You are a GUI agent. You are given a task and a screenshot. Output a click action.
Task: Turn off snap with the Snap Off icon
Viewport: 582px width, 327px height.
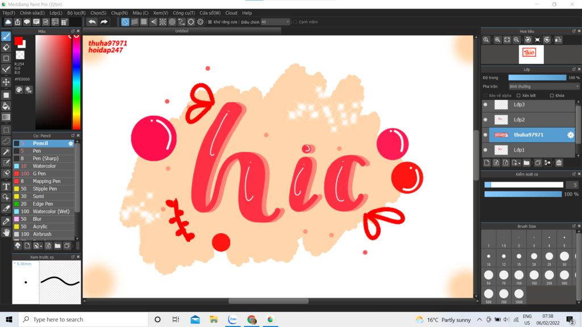[125, 22]
